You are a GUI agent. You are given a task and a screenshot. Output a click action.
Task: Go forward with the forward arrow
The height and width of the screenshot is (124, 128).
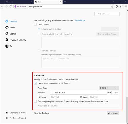click(x=6, y=6)
